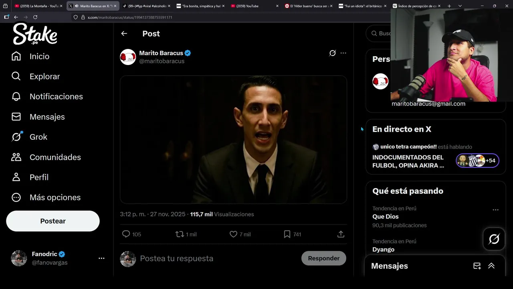Click the floating Grok button
Image resolution: width=513 pixels, height=289 pixels.
(x=494, y=239)
